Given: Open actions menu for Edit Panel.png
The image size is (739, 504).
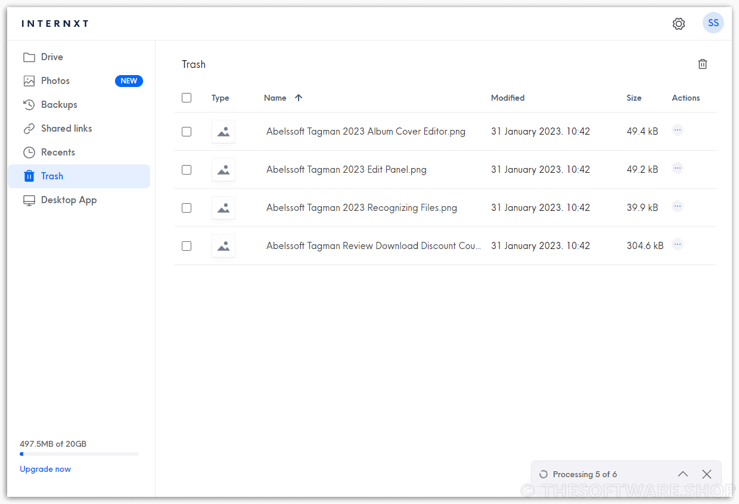Looking at the screenshot, I should [x=678, y=168].
